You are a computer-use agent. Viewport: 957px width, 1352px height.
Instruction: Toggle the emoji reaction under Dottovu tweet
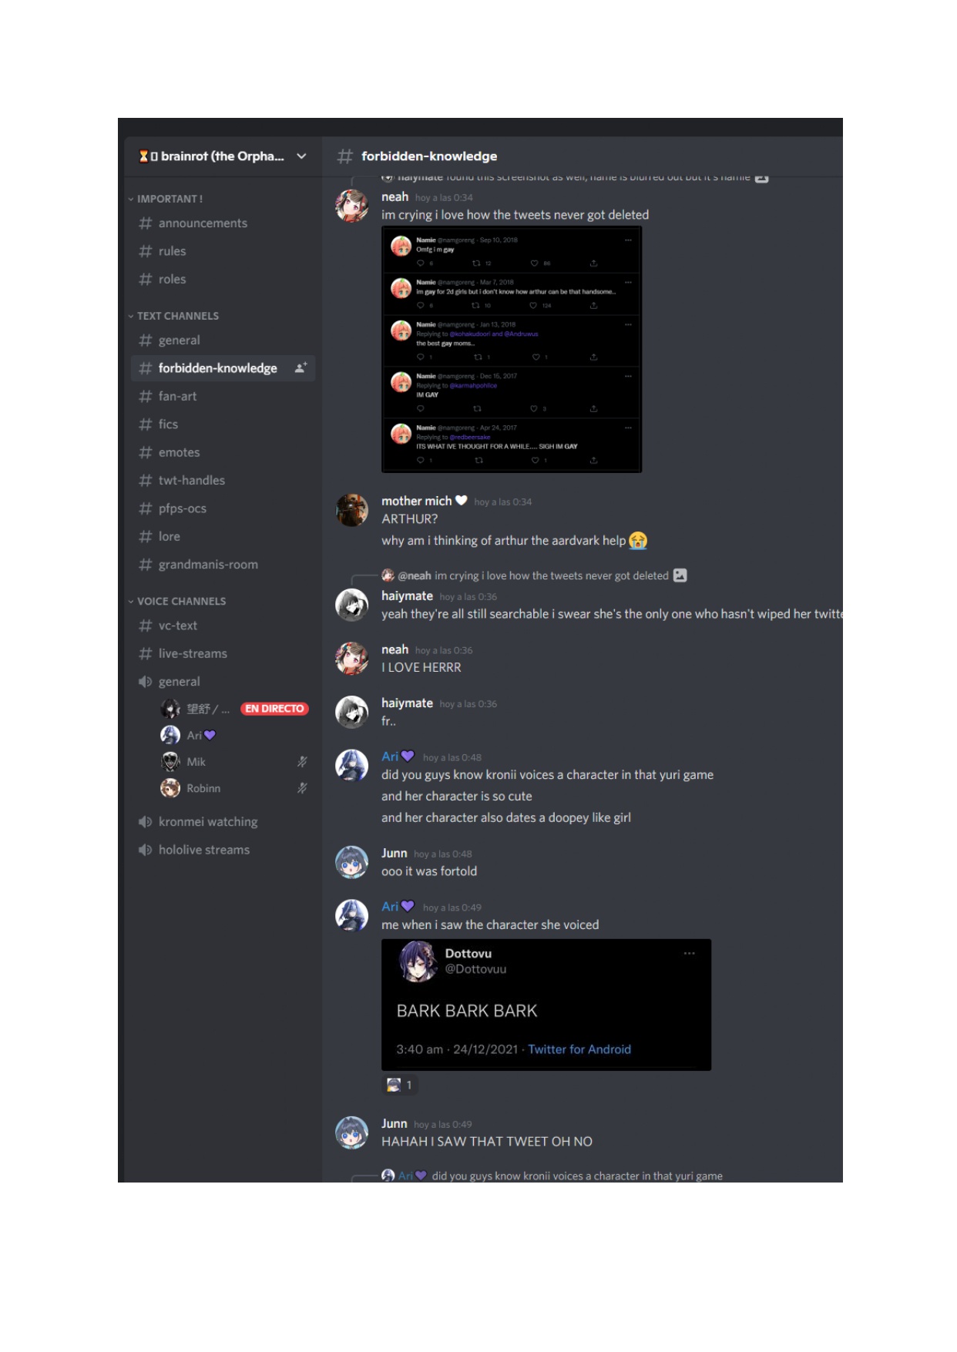click(400, 1085)
